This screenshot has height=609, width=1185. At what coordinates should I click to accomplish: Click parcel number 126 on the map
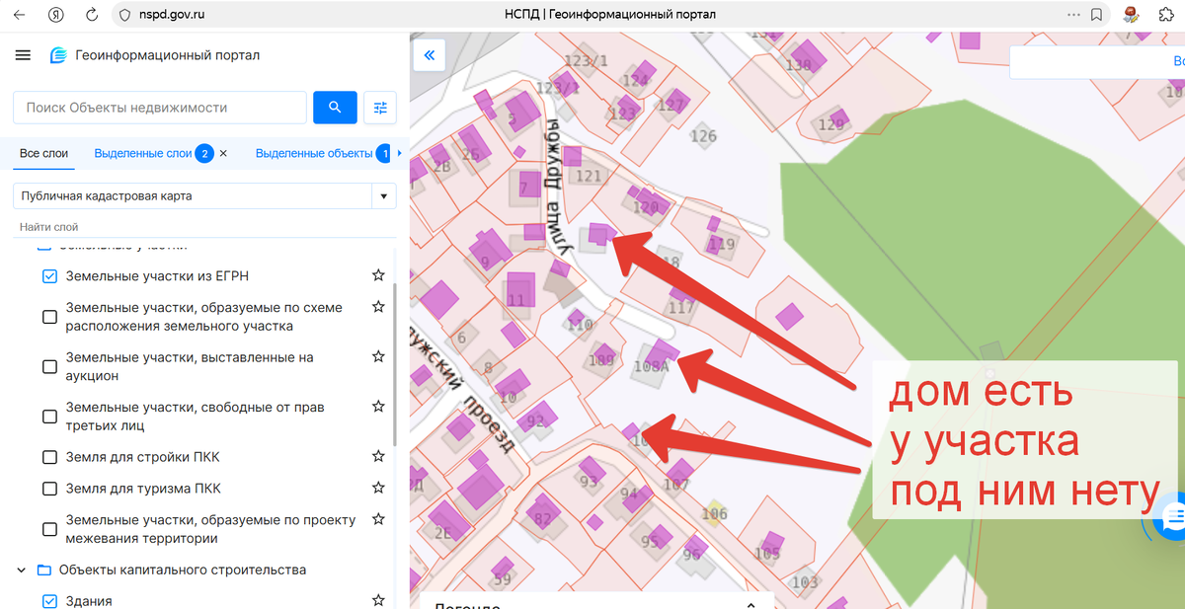click(x=703, y=136)
